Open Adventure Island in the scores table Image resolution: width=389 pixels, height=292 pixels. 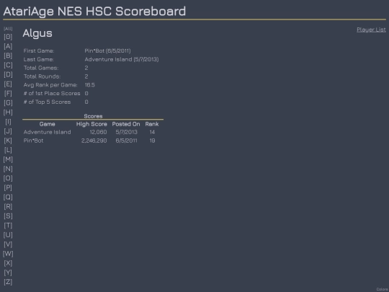click(x=47, y=132)
